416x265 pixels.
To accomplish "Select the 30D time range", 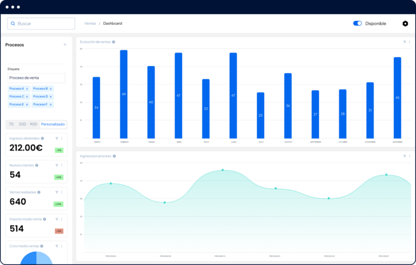I will click(22, 124).
